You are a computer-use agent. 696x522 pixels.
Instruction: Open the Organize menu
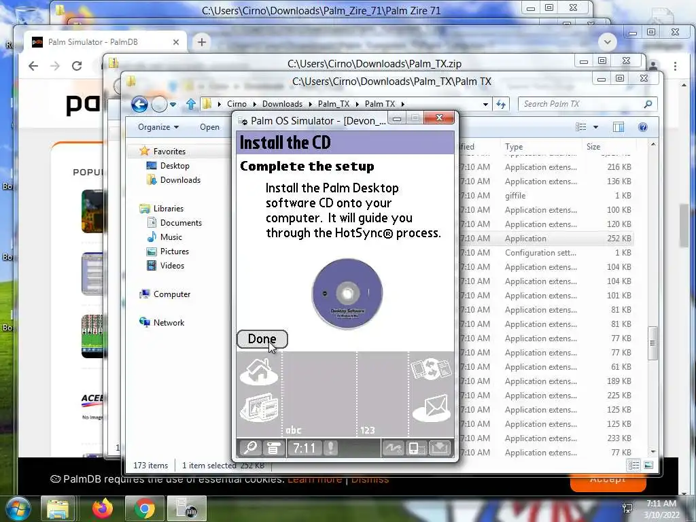pos(158,127)
